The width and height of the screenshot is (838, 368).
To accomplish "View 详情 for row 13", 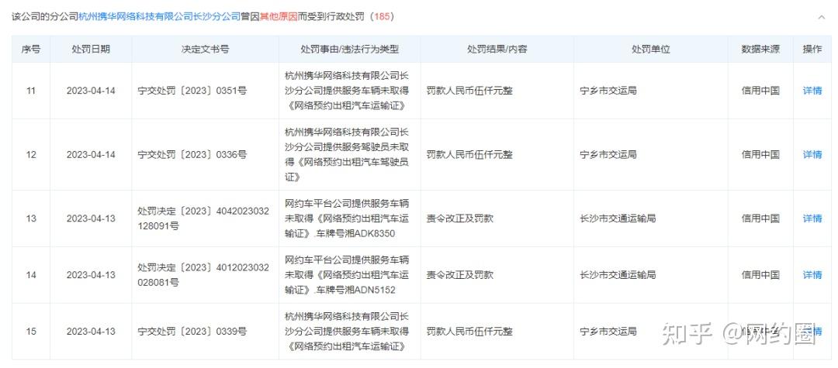I will click(x=812, y=218).
